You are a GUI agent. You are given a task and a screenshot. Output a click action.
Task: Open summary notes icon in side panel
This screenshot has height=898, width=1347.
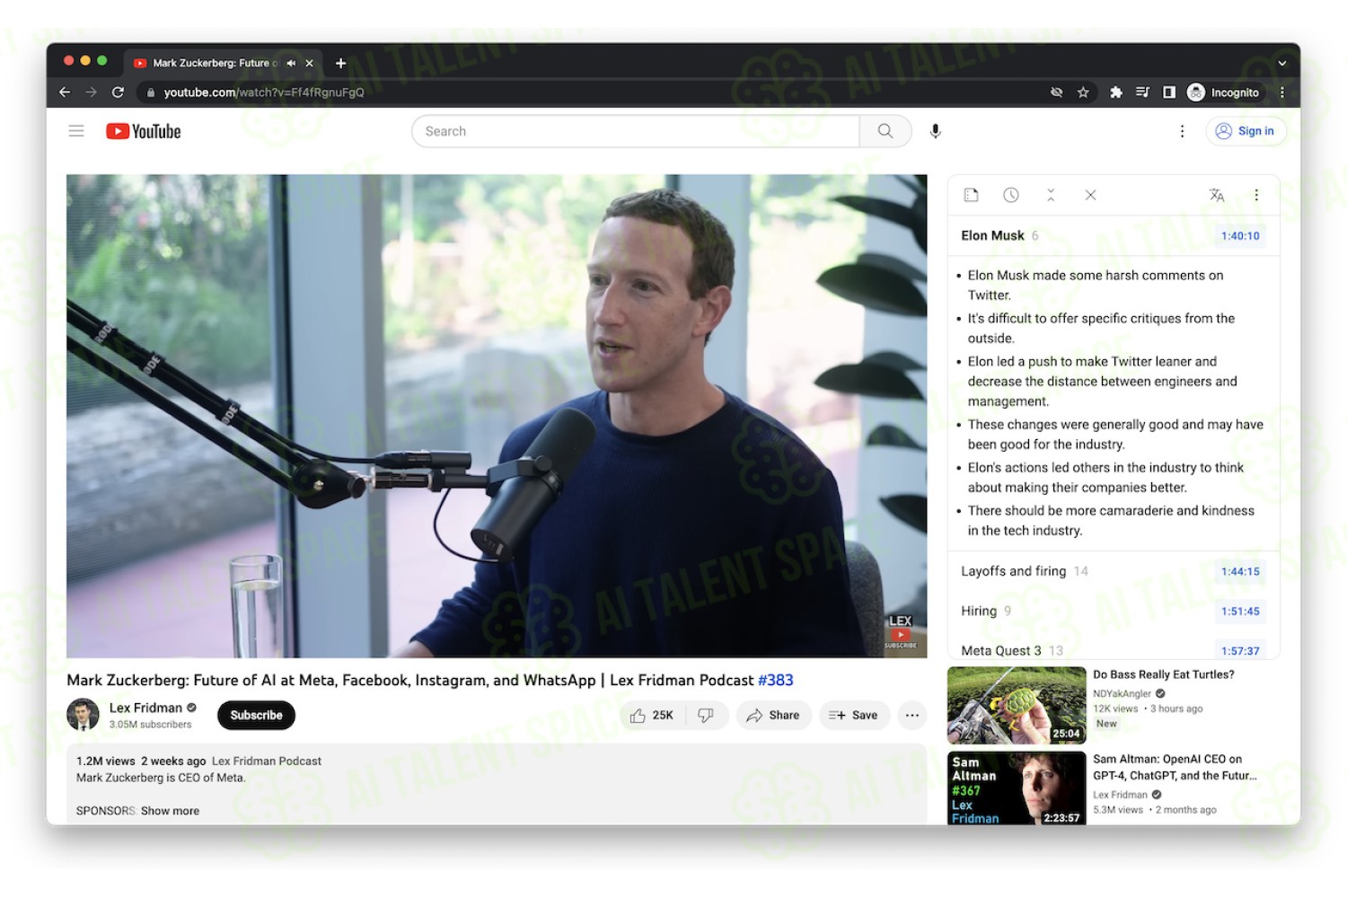971,195
